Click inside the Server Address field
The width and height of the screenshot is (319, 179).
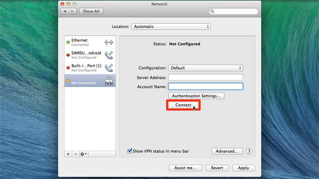coord(205,77)
